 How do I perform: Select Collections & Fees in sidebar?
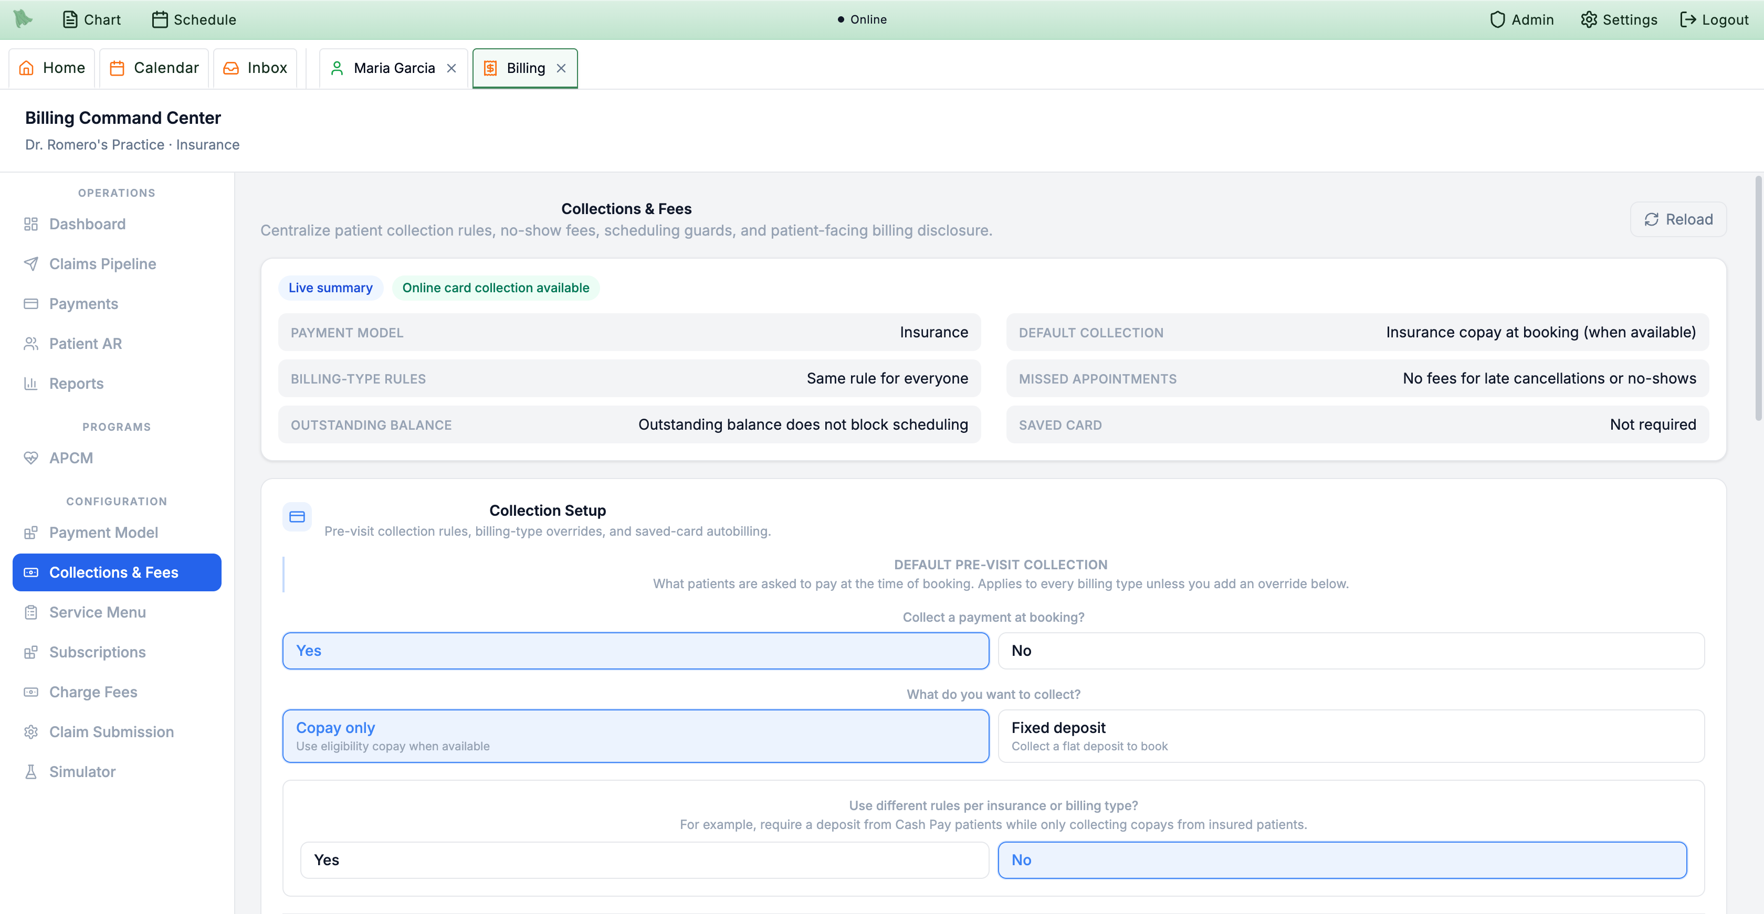[117, 572]
